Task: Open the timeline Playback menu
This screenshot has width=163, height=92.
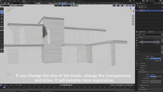Action: (6, 85)
